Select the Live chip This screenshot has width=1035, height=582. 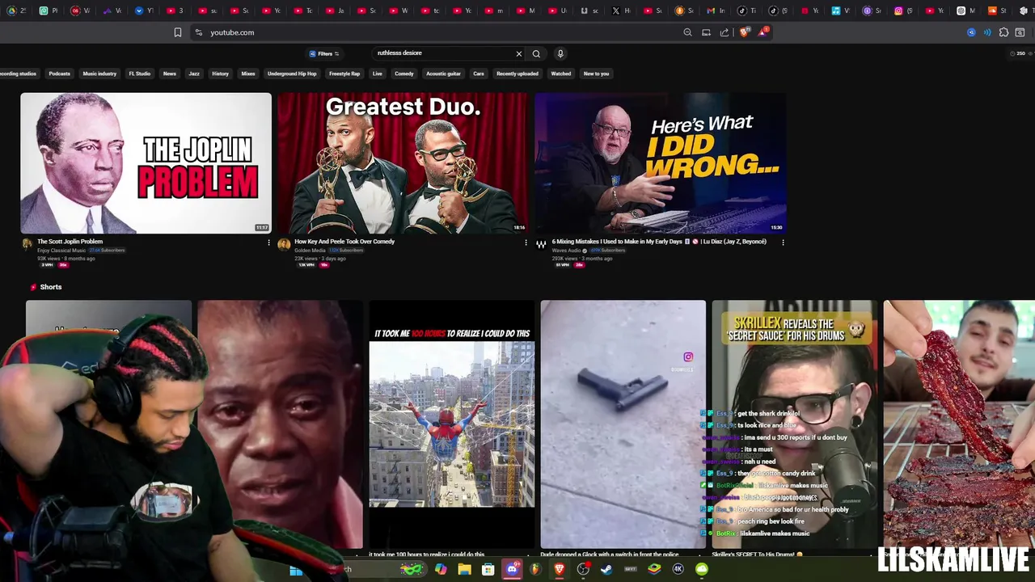pos(378,74)
